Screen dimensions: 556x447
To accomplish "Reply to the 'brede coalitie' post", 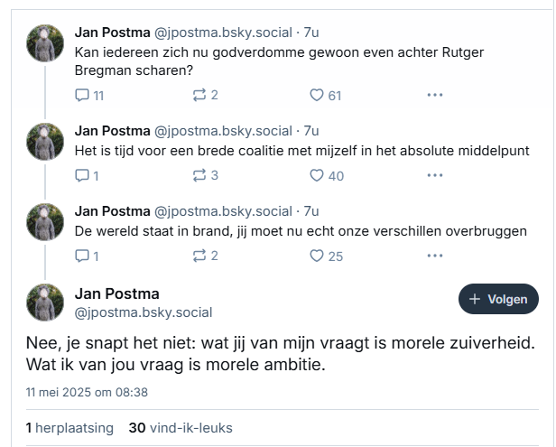I will (87, 175).
